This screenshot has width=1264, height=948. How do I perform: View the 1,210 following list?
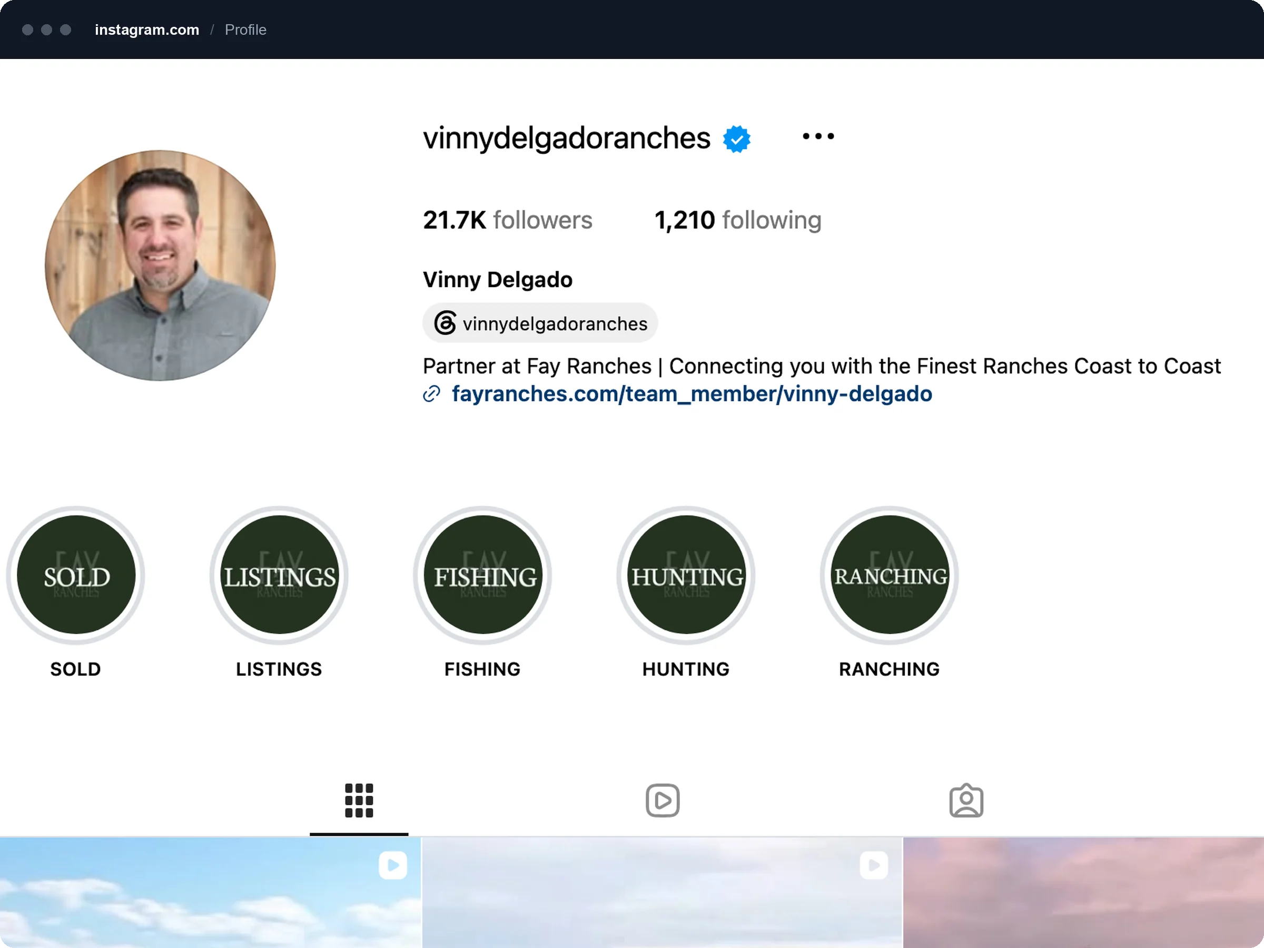tap(738, 220)
